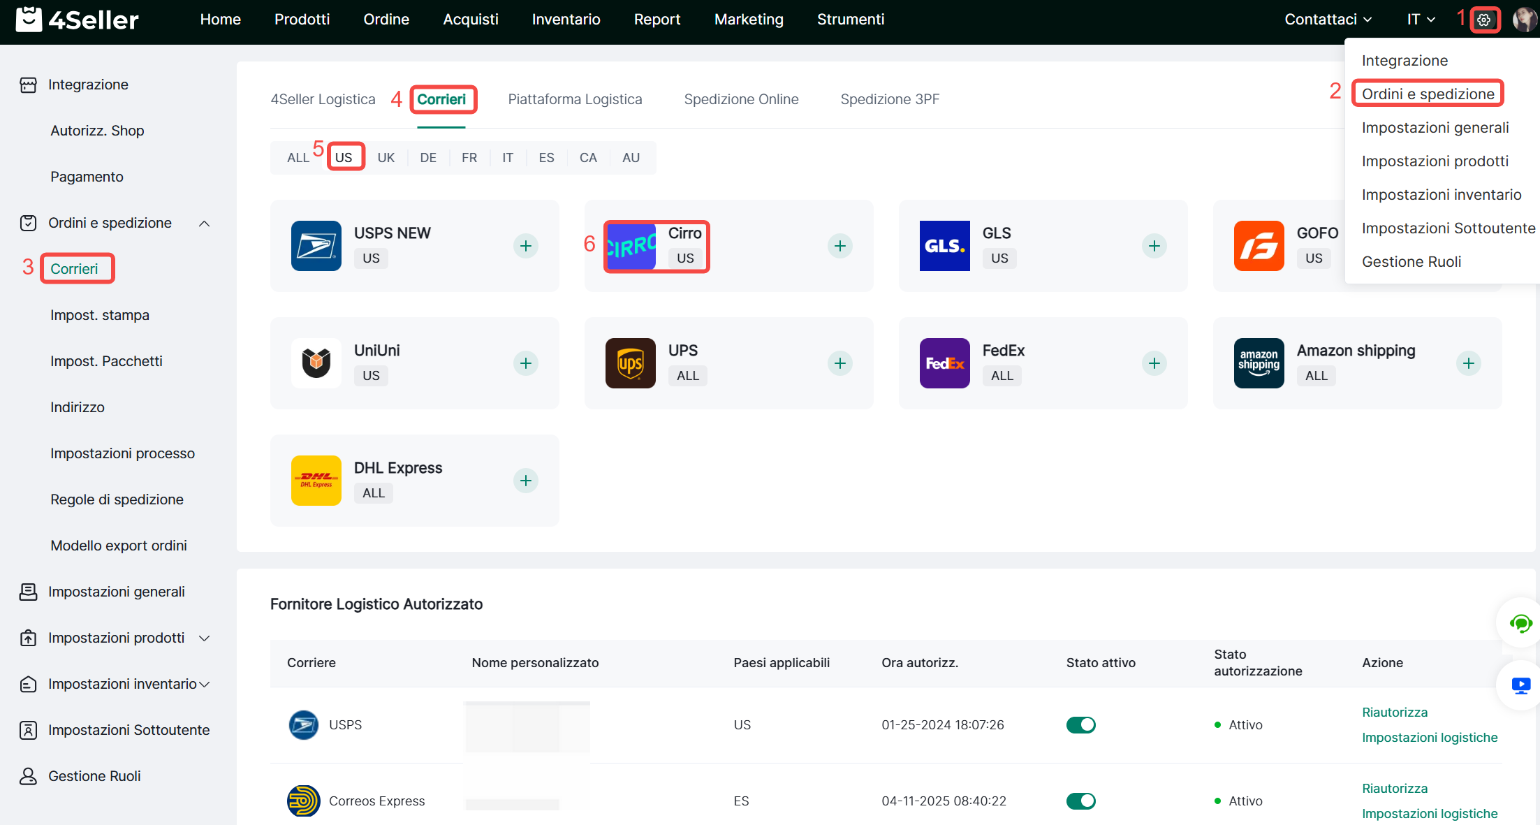Open Impostazioni logistiche for Correos Express
Screen dimensions: 1540x825
pyautogui.click(x=1429, y=814)
